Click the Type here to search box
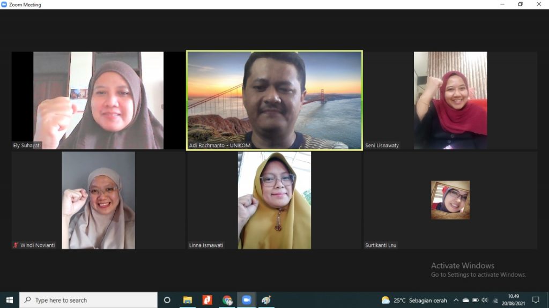Screen dimensions: 549x308 [88, 300]
